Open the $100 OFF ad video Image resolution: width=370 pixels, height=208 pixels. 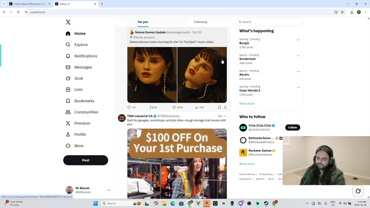pyautogui.click(x=177, y=164)
